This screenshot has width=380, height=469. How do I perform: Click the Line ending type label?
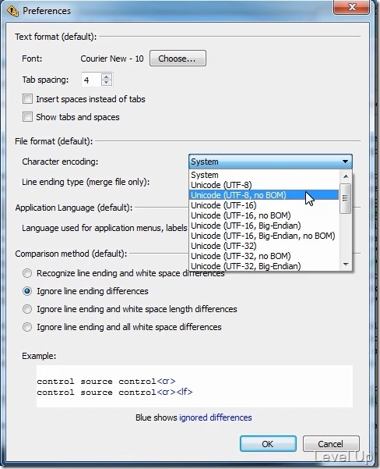[x=86, y=182]
